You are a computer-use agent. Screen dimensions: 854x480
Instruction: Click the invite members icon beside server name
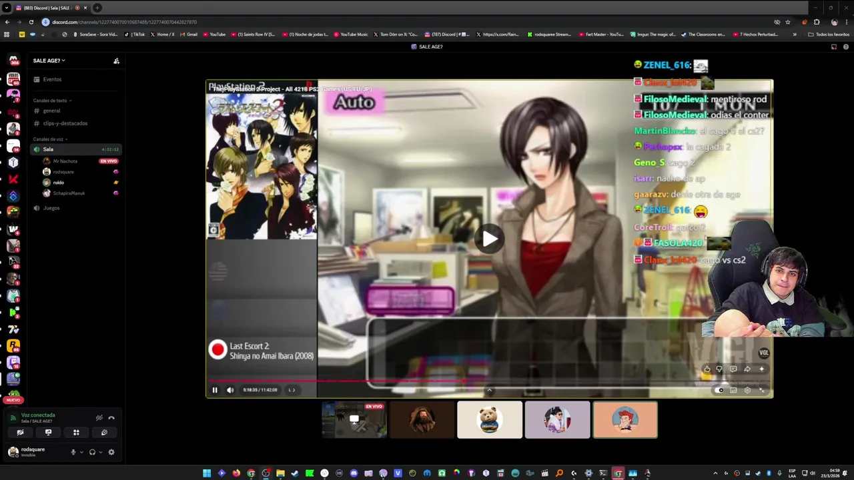click(116, 61)
